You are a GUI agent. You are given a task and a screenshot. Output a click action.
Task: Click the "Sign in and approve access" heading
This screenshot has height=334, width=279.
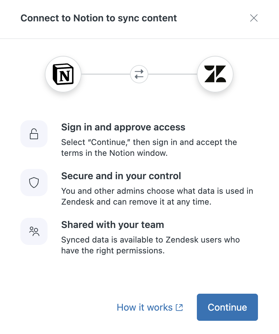pos(123,127)
